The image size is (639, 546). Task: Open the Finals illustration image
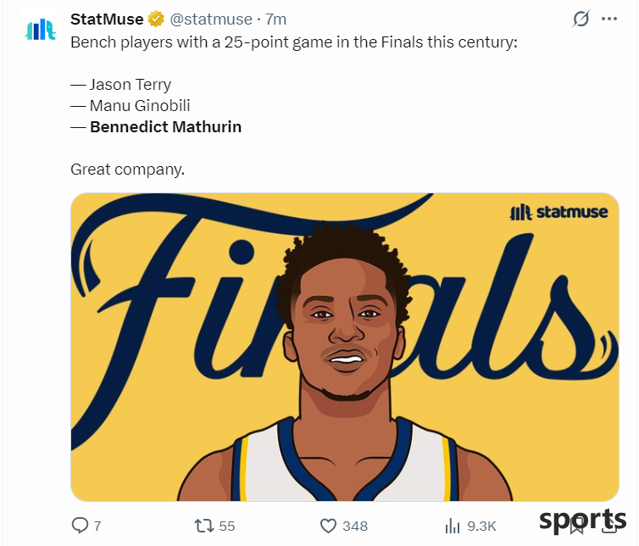click(x=345, y=347)
